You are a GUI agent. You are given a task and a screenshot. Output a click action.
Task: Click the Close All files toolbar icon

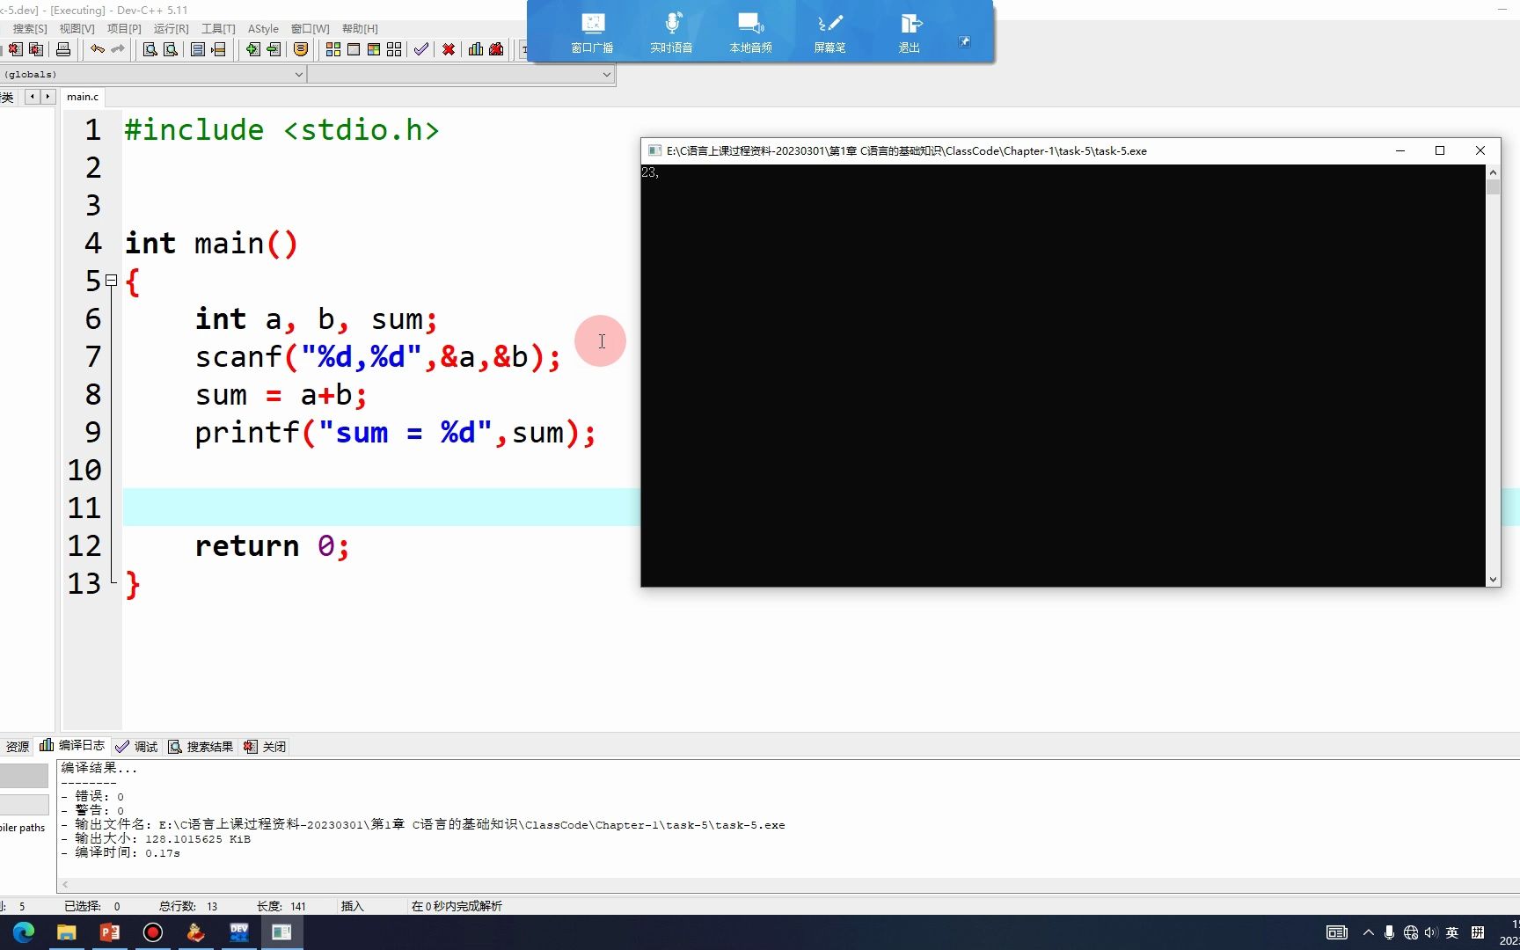click(36, 49)
